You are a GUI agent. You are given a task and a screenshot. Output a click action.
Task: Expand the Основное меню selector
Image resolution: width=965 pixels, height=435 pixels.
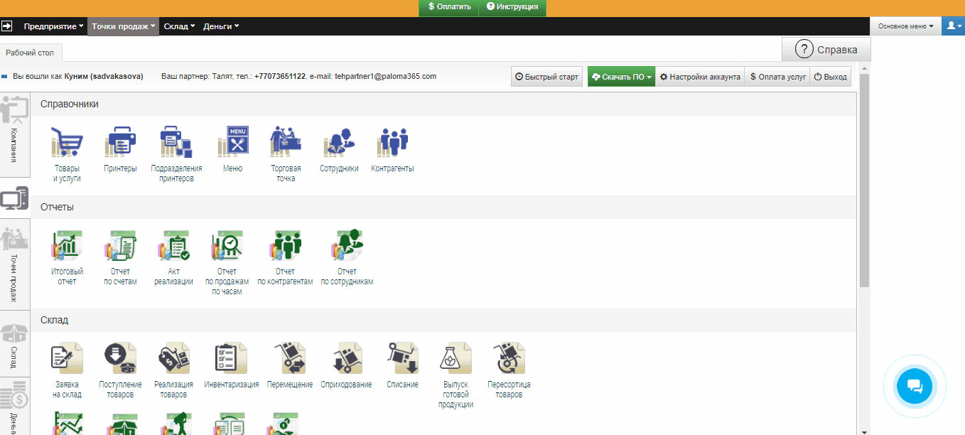coord(905,26)
